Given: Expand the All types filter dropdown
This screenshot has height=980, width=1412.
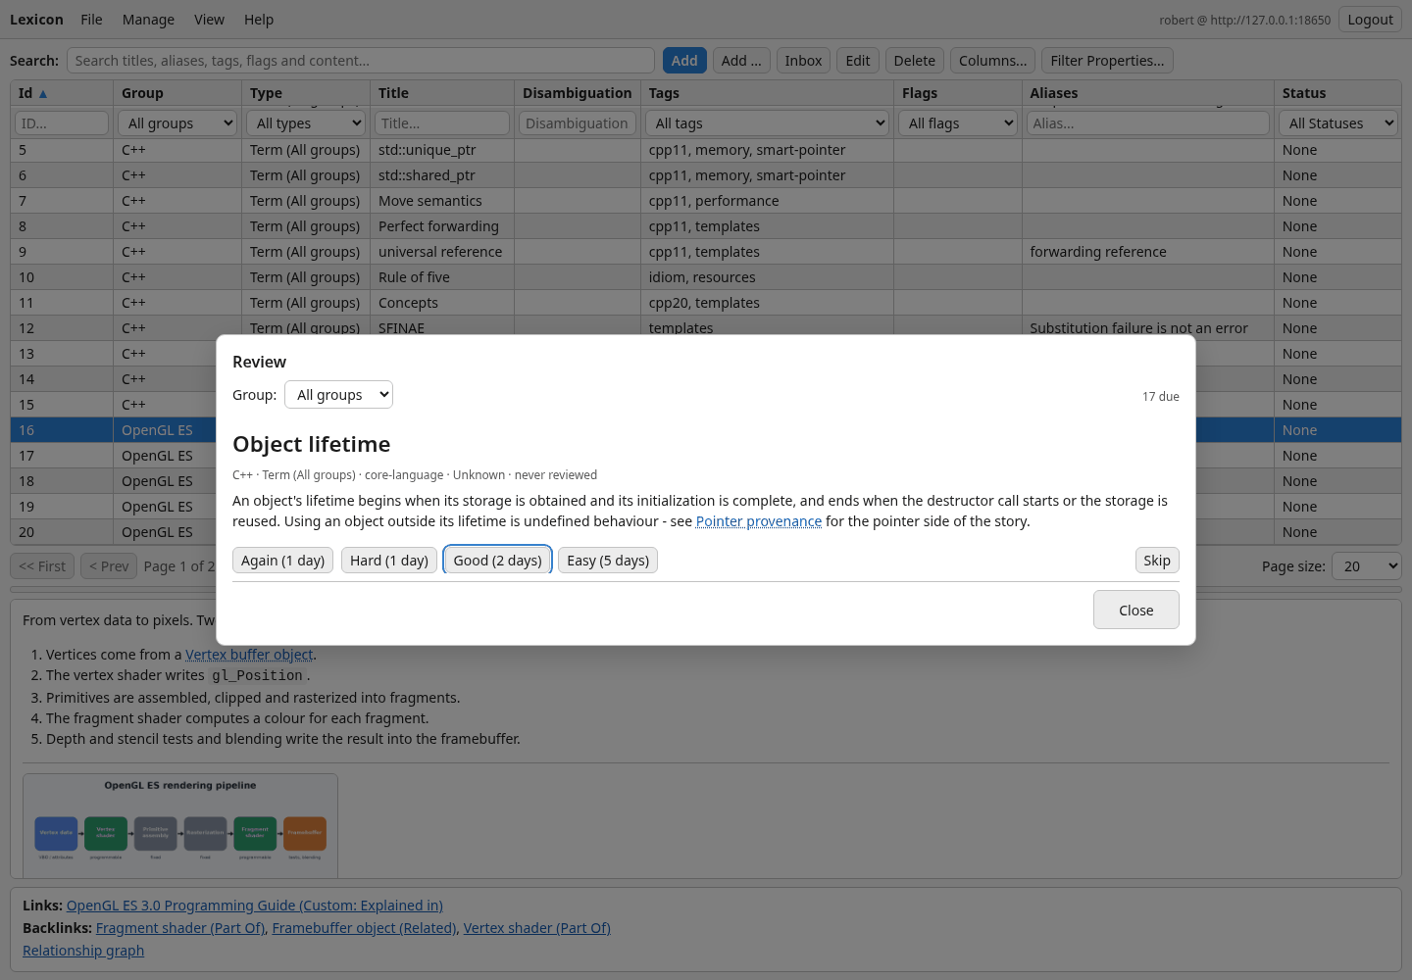Looking at the screenshot, I should pos(306,123).
